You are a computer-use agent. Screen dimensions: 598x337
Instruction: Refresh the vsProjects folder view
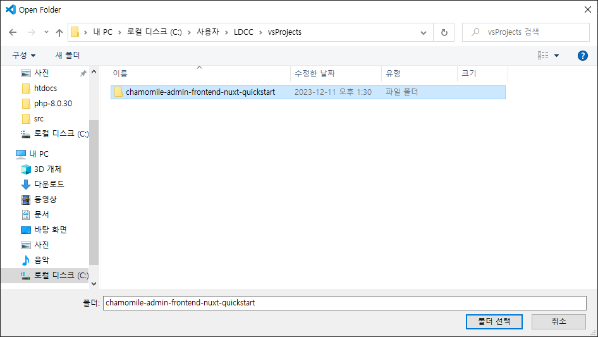[x=444, y=32]
